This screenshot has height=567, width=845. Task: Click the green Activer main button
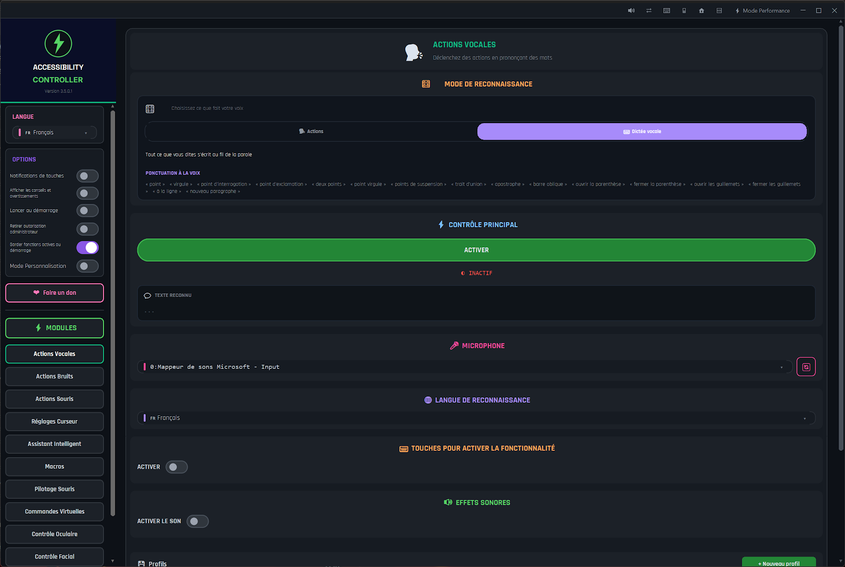pyautogui.click(x=476, y=250)
